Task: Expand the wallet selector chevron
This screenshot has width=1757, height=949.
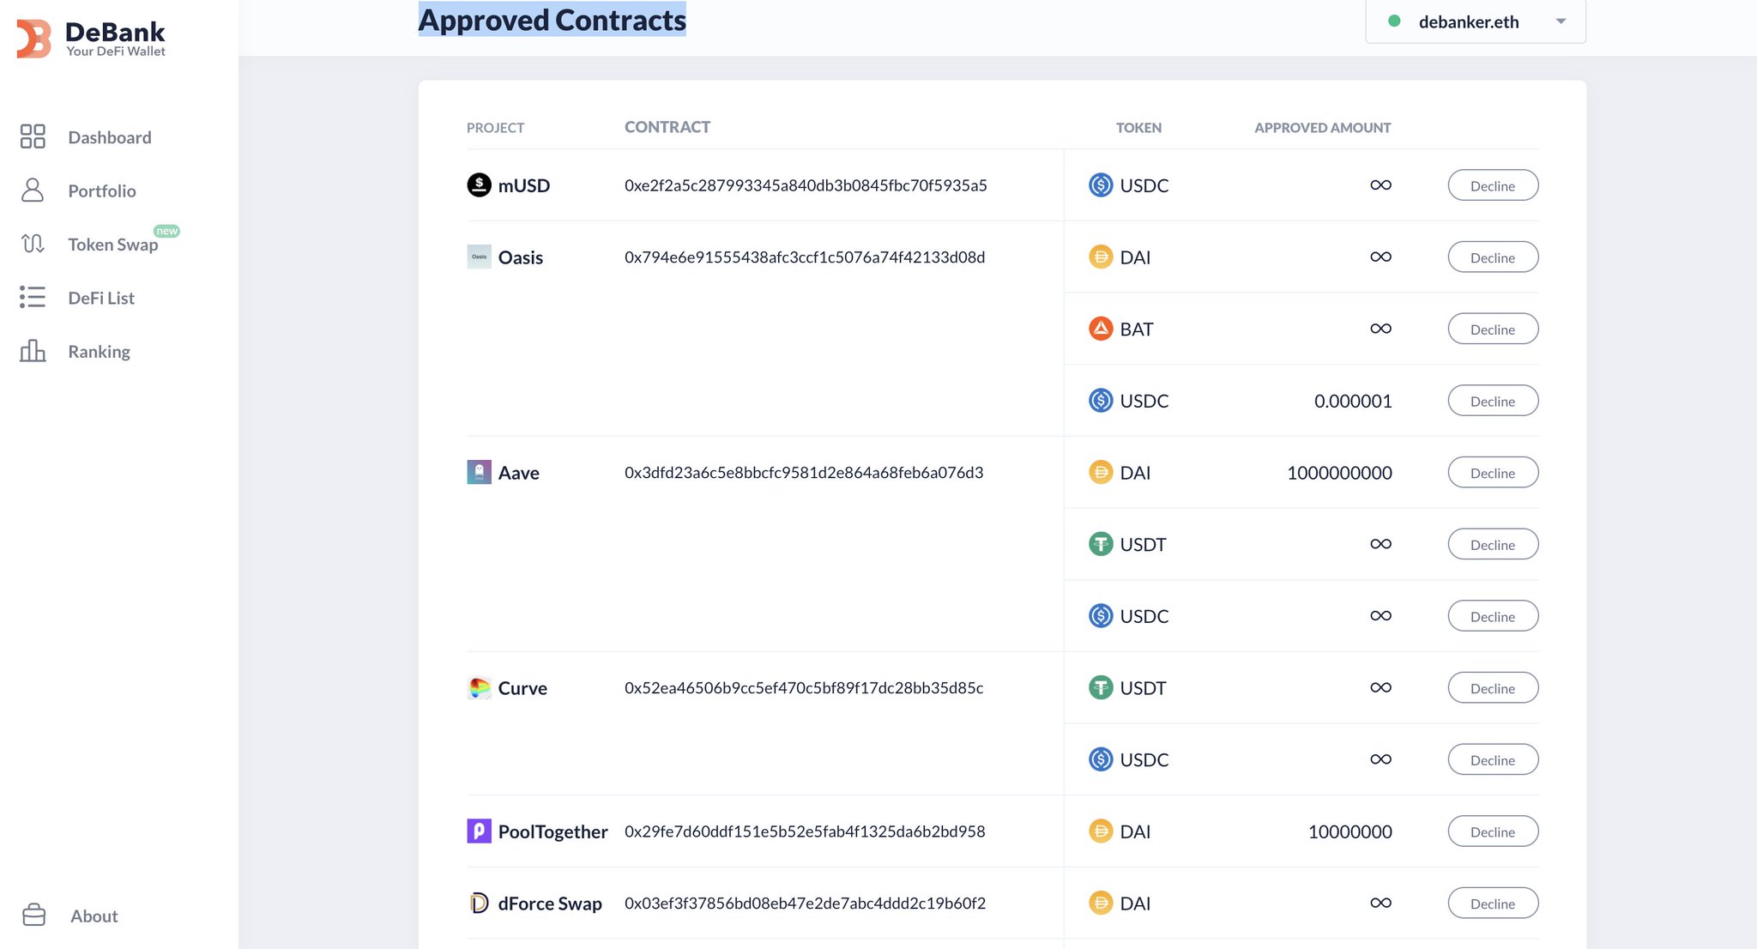Action: click(1561, 21)
